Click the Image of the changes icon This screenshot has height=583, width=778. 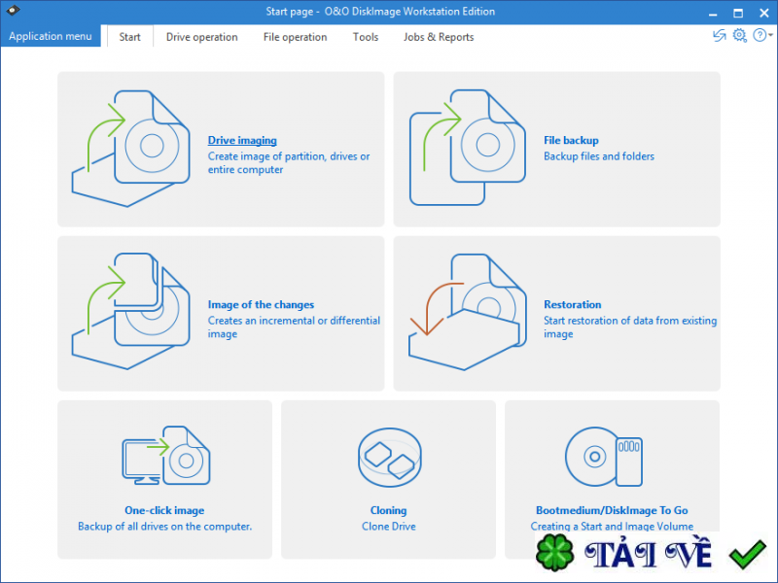[x=130, y=311]
